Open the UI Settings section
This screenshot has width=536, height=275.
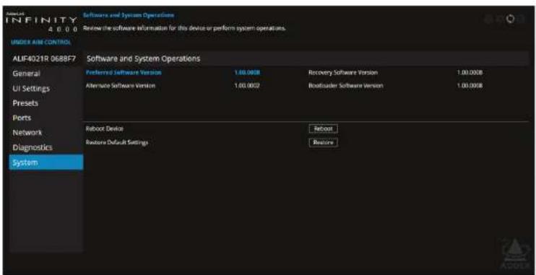[x=46, y=89]
